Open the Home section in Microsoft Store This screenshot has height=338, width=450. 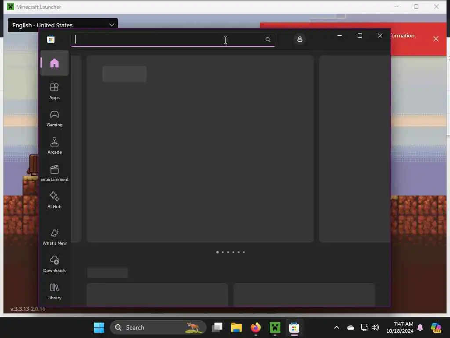tap(54, 63)
